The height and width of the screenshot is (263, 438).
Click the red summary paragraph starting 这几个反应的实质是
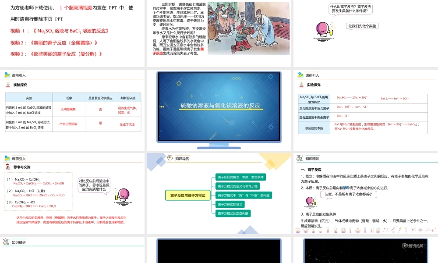click(71, 220)
